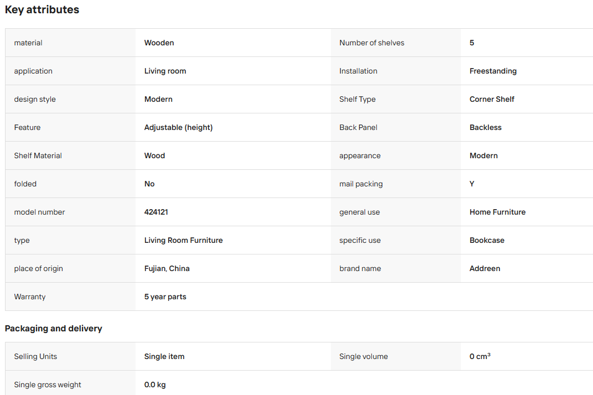Select the Adjustable (height) feature text

(x=179, y=127)
